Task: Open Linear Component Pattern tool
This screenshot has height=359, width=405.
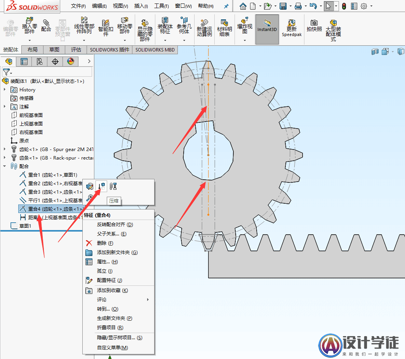Action: pyautogui.click(x=84, y=26)
